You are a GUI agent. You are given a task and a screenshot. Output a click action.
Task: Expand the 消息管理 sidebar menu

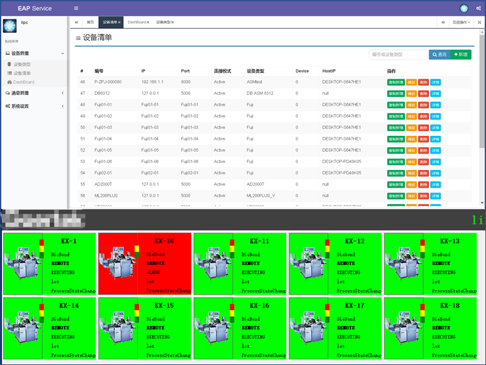(35, 93)
